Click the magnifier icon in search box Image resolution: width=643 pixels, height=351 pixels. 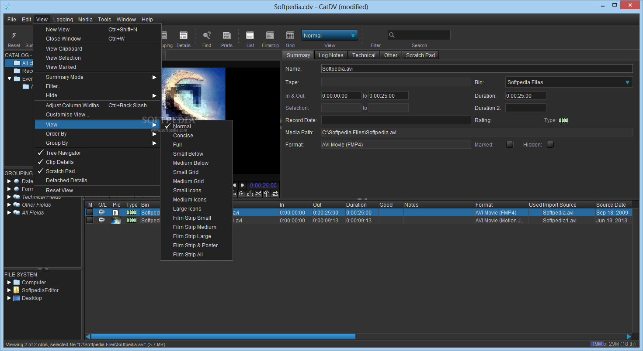(392, 35)
